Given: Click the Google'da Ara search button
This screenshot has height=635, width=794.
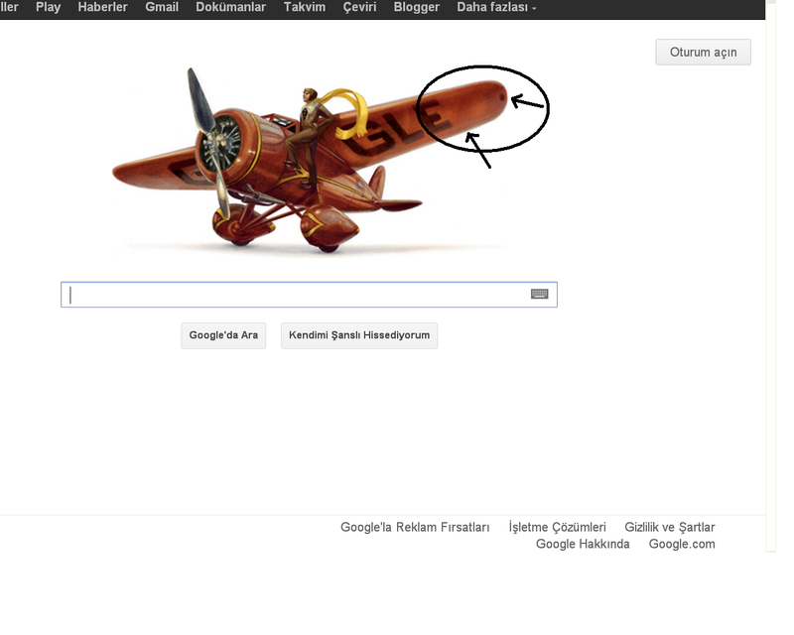Looking at the screenshot, I should (223, 335).
